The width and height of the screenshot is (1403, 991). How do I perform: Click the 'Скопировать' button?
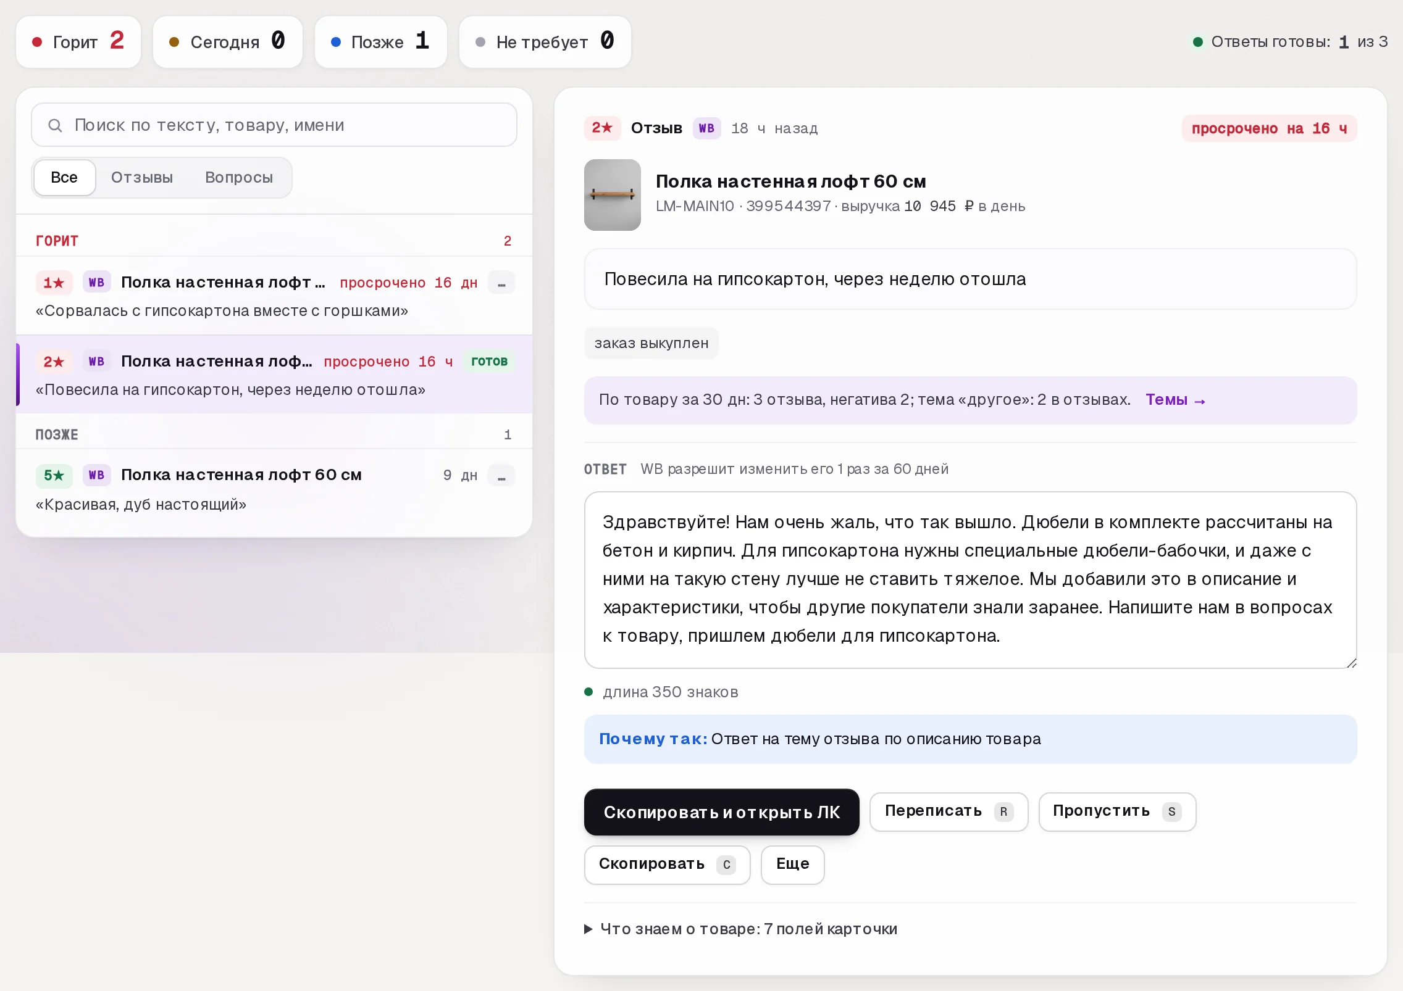[x=668, y=865]
